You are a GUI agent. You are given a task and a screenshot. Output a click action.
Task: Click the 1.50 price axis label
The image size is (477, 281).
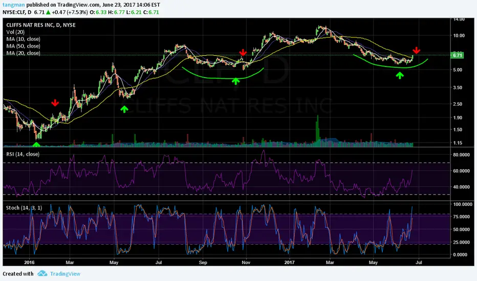pyautogui.click(x=459, y=130)
